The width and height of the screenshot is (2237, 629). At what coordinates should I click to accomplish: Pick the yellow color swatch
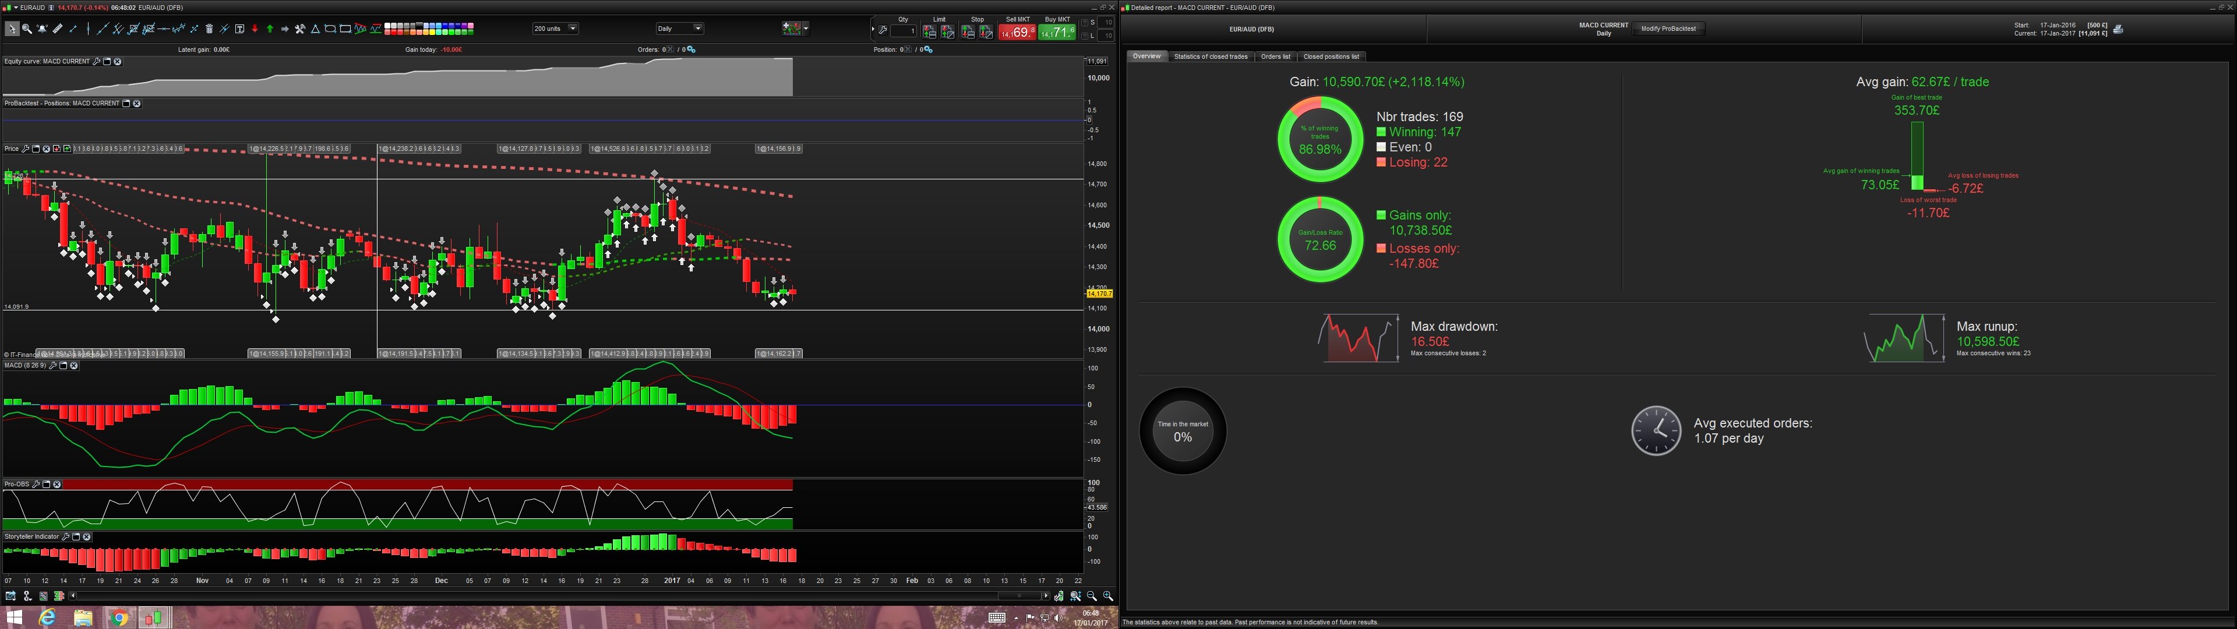(x=432, y=32)
